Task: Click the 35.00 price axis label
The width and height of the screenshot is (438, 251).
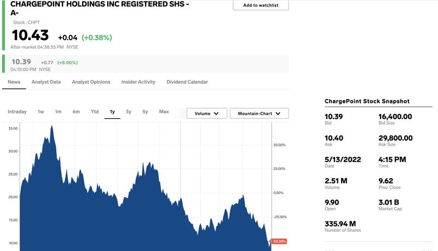Action: (x=13, y=129)
